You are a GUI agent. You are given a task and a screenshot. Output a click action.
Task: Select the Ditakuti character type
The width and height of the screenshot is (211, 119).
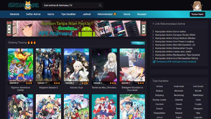click(179, 113)
